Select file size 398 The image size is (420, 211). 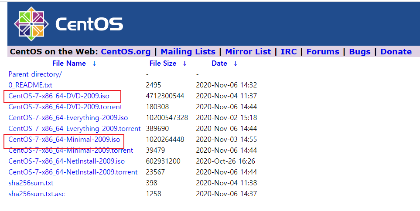click(152, 183)
